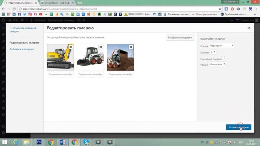Viewport: 260px width, 146px height.
Task: Open the PS bookmark
Action: coord(35,15)
